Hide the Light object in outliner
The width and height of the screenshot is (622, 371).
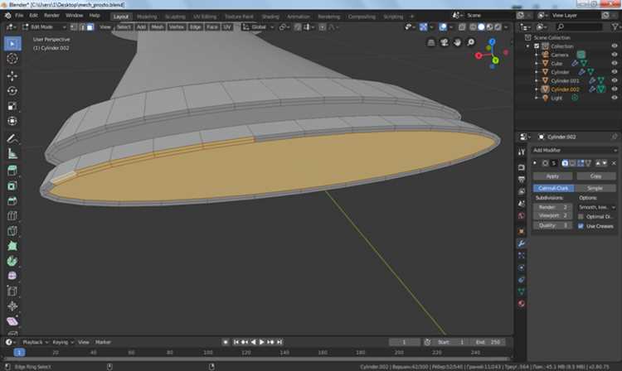[x=614, y=98]
